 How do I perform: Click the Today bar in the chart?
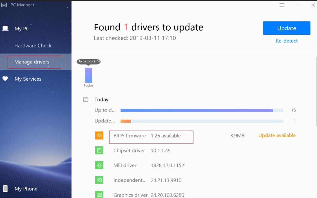pyautogui.click(x=89, y=75)
